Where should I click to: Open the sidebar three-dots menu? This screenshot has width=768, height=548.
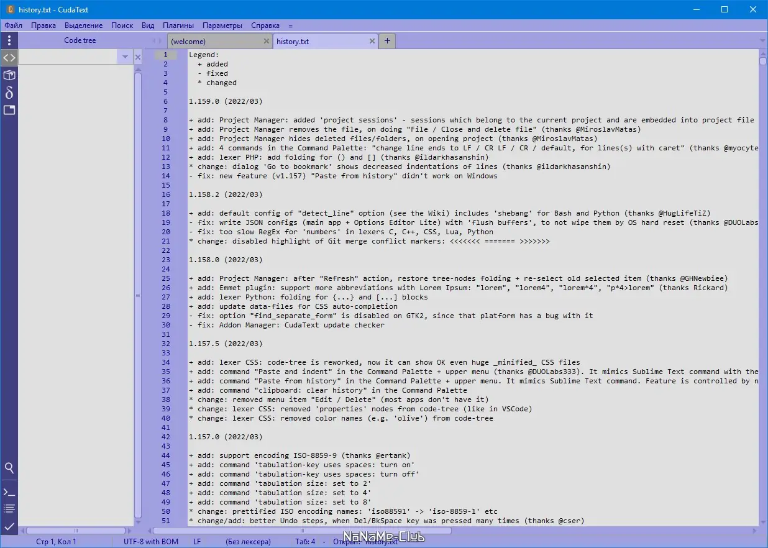point(9,40)
